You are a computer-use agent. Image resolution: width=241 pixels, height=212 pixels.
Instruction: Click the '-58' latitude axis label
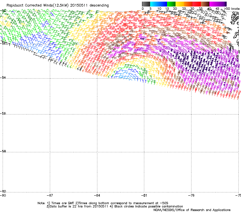pyautogui.click(x=3, y=151)
